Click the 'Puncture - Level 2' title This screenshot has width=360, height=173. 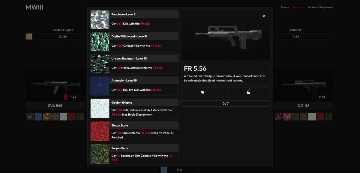click(x=124, y=14)
